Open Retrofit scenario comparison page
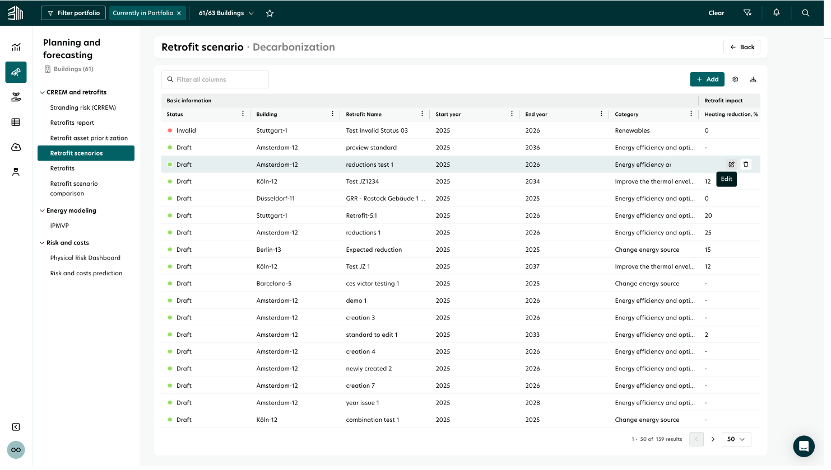 (74, 189)
